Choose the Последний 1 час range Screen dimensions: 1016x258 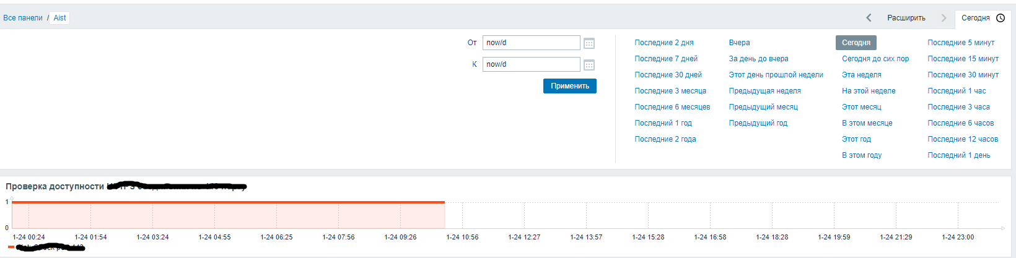tap(957, 91)
